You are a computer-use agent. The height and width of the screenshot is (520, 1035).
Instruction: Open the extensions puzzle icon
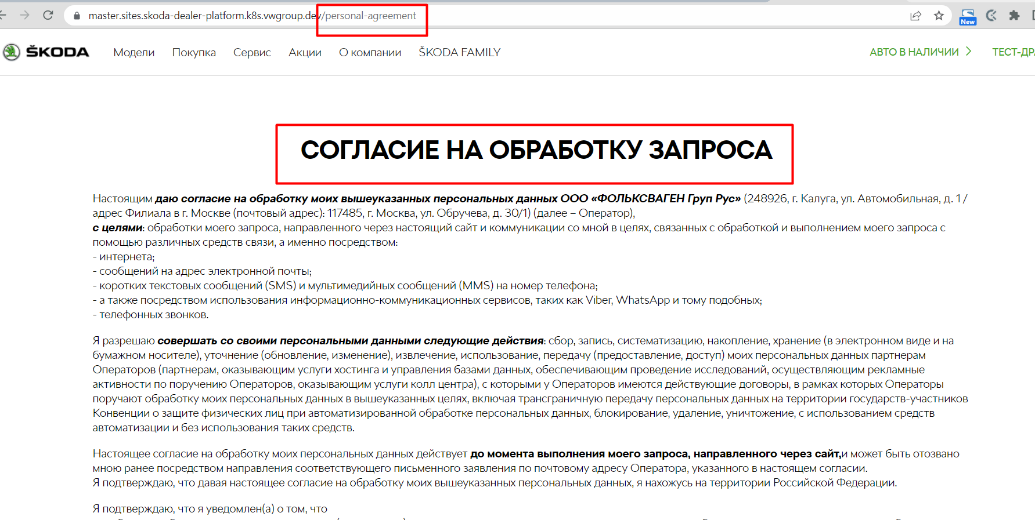1014,16
